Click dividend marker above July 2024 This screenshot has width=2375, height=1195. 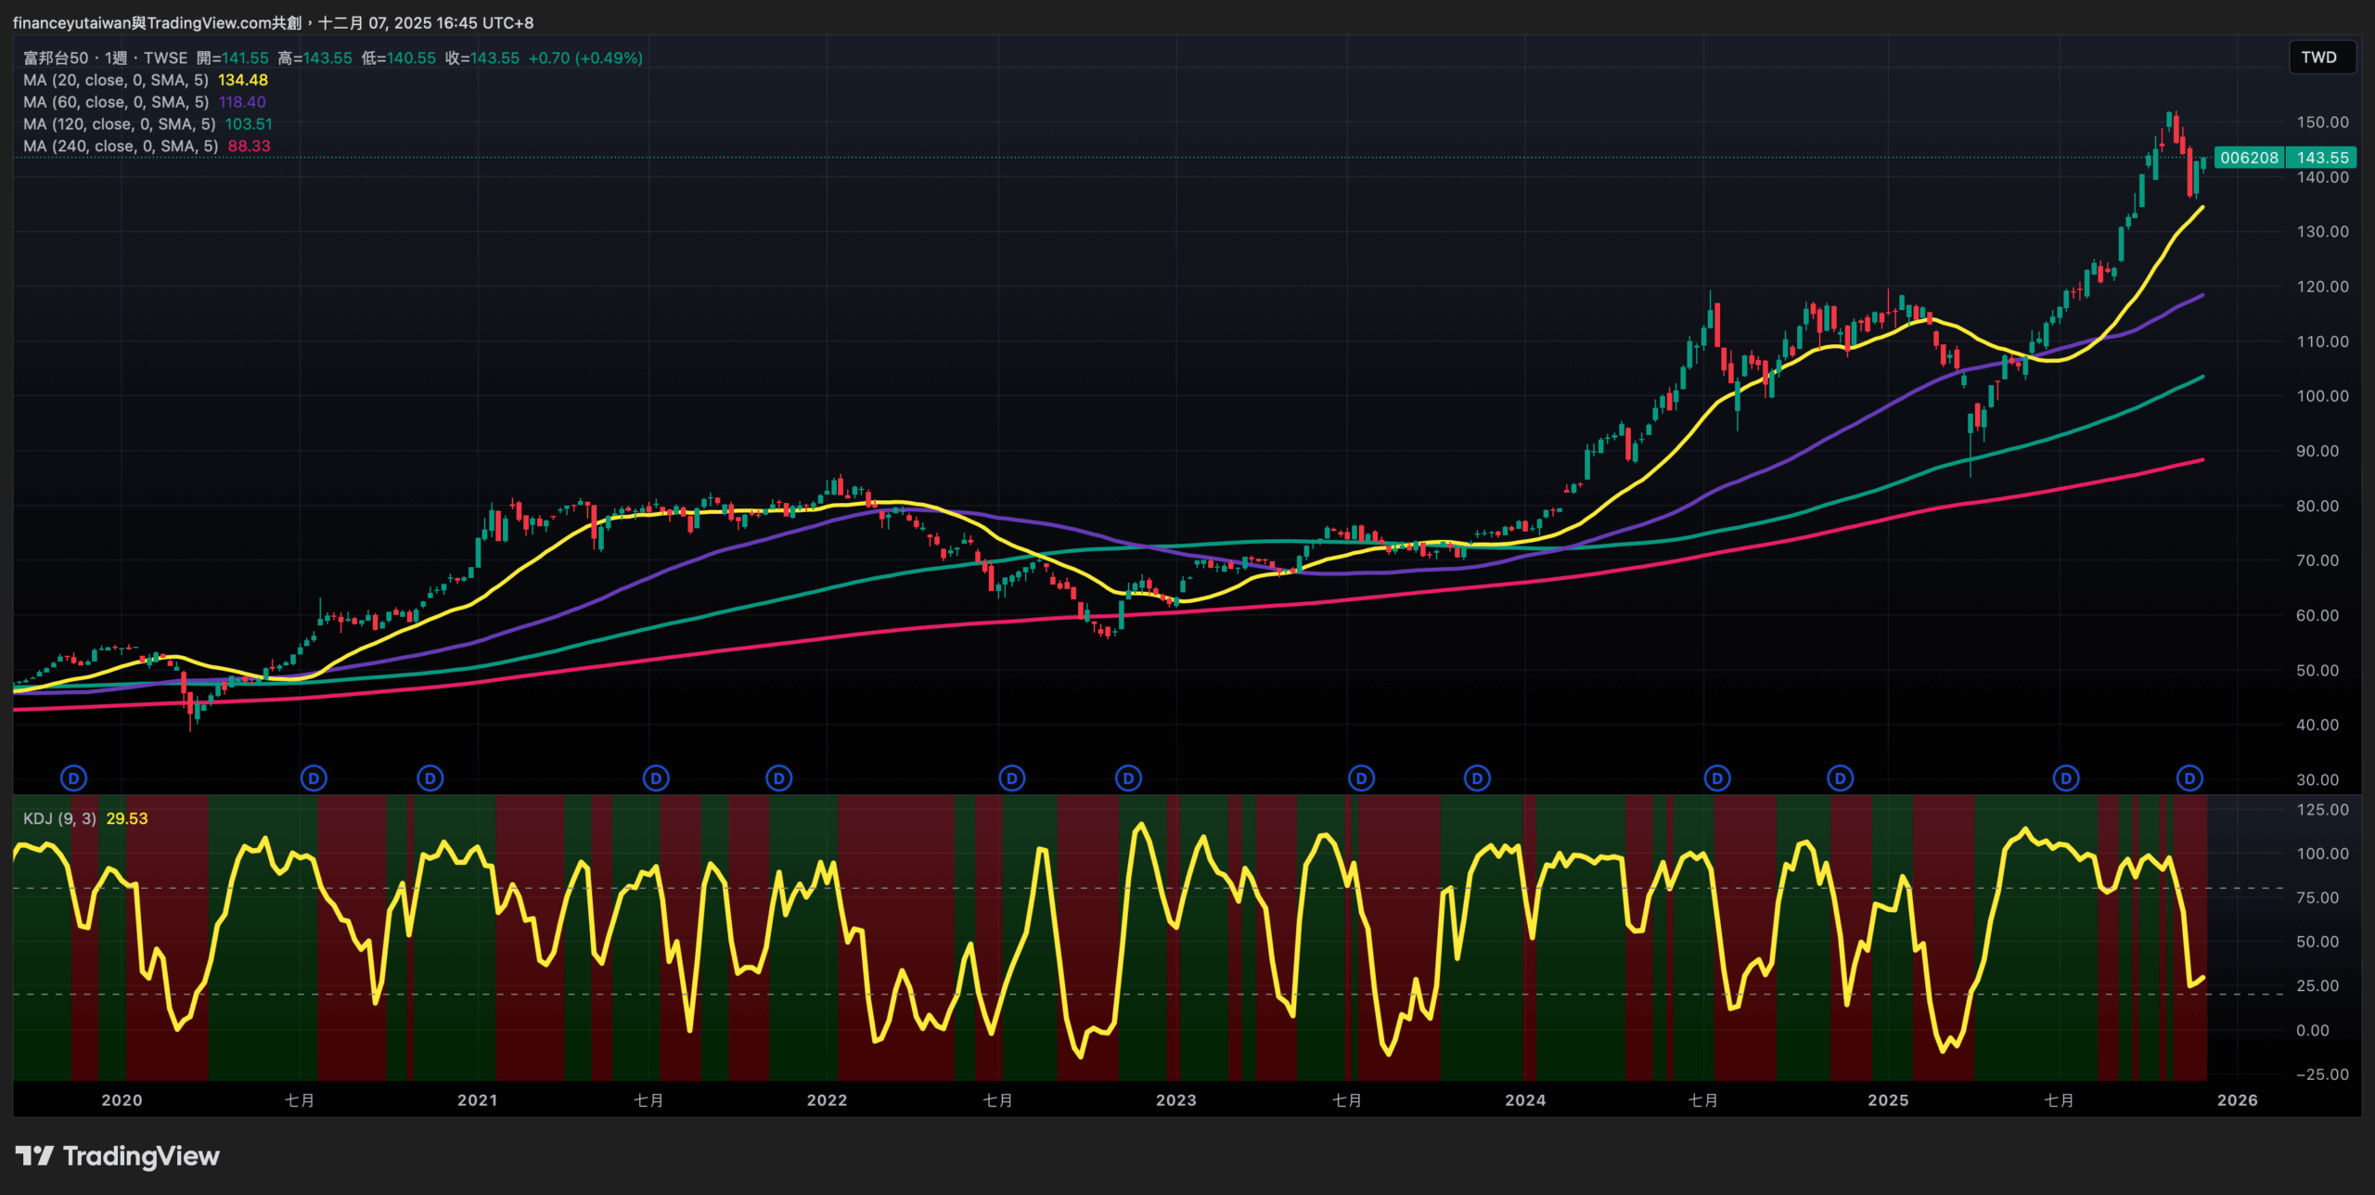pos(1717,778)
